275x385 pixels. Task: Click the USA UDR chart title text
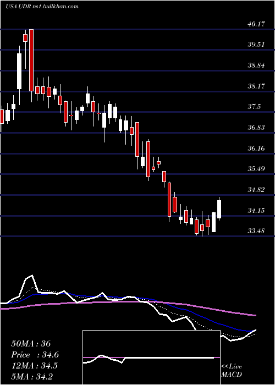pos(42,6)
